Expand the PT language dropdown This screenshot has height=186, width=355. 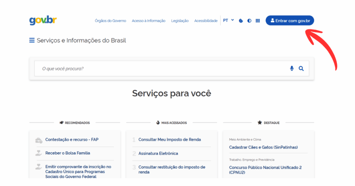228,20
